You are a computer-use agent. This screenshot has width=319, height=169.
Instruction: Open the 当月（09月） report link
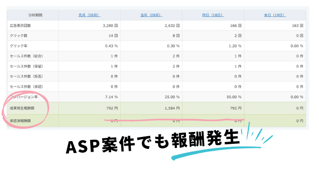[x=151, y=15]
